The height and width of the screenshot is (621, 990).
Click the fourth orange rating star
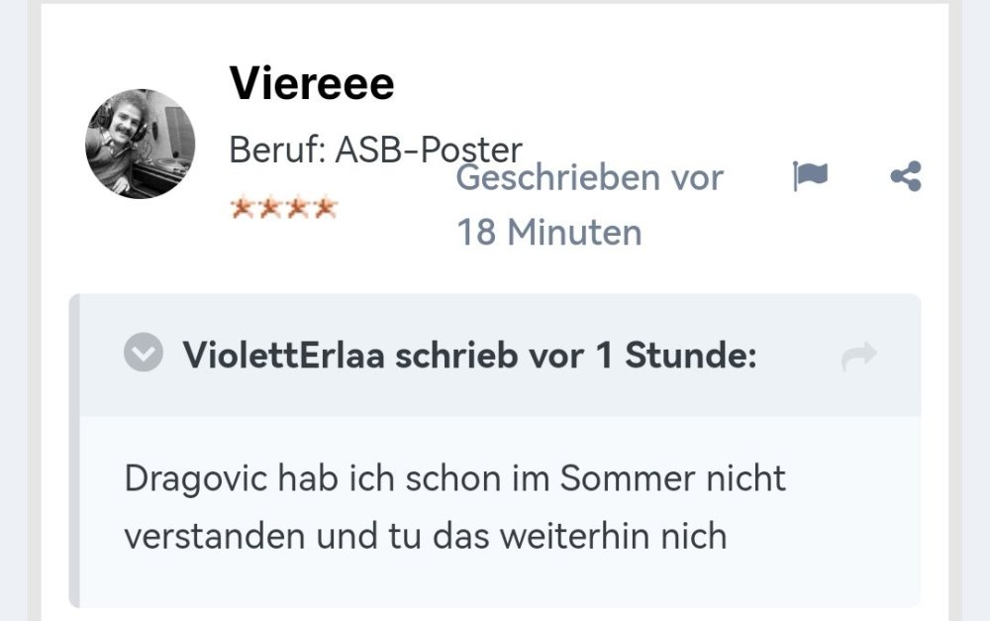325,209
